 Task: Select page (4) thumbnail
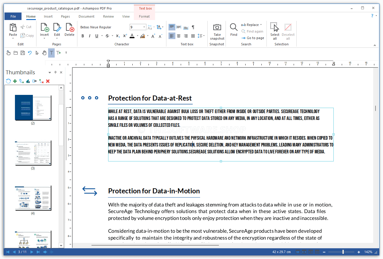[x=33, y=198]
